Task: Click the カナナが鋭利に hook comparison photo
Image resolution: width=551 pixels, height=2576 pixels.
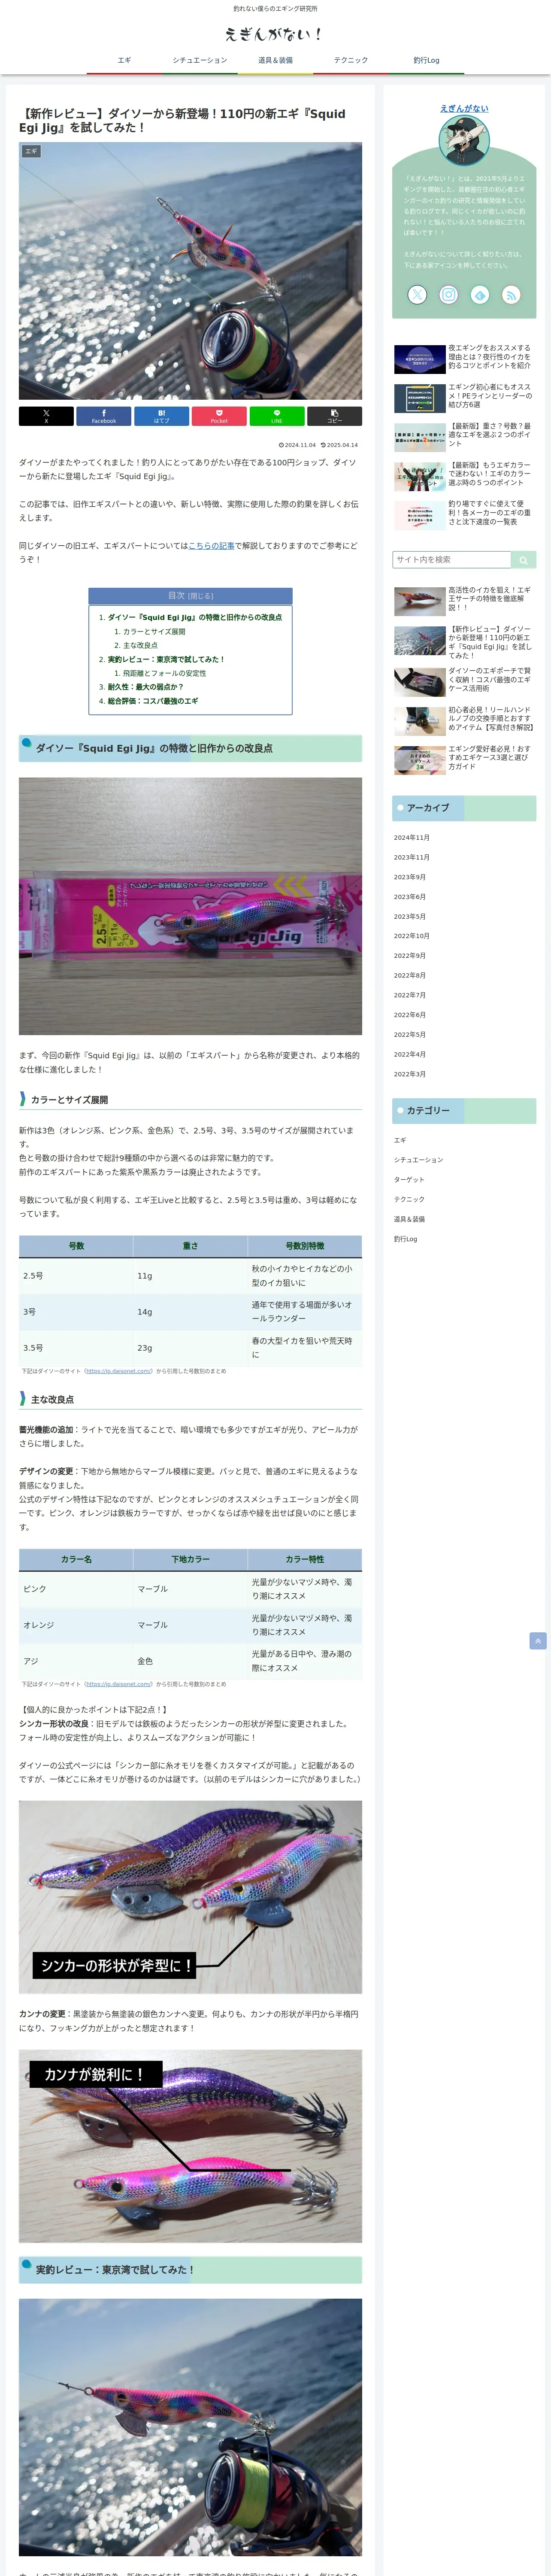Action: (190, 2146)
